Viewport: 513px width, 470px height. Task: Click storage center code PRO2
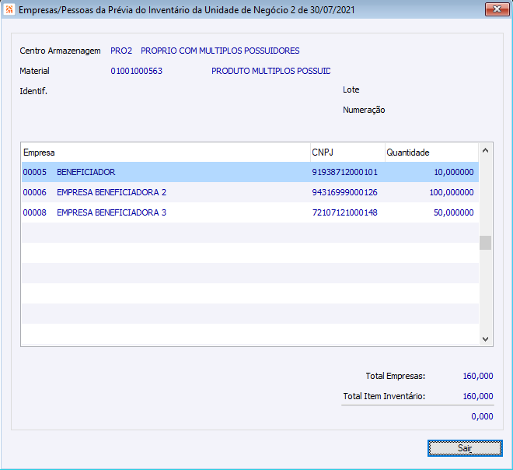[121, 51]
